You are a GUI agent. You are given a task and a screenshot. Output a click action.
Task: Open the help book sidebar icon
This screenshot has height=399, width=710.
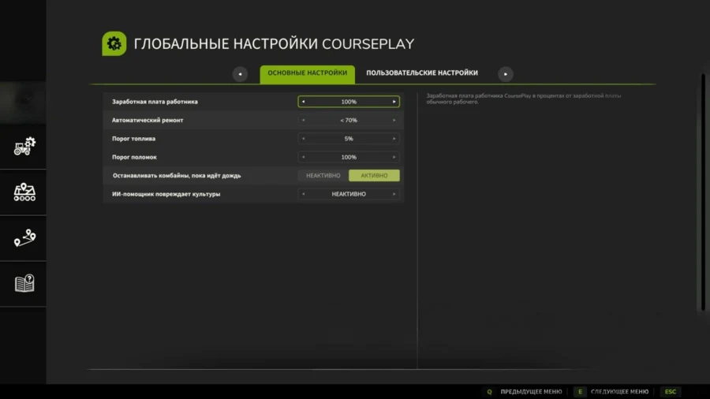[24, 283]
